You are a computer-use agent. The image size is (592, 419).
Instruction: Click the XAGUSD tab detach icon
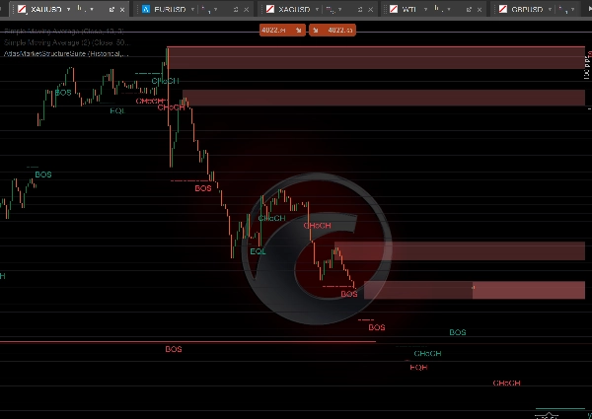pos(360,10)
